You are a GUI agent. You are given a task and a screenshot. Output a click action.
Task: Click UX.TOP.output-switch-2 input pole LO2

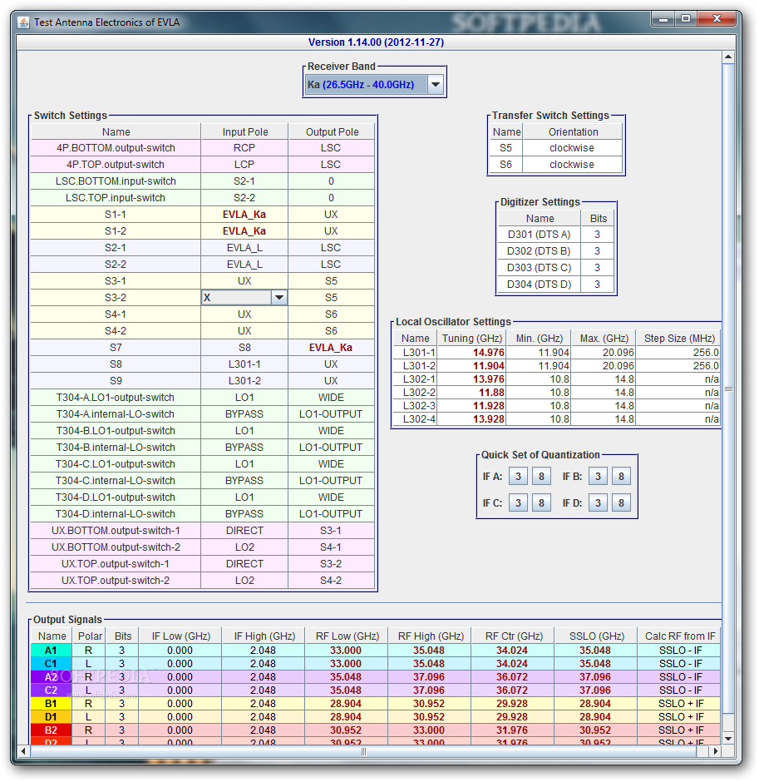point(244,581)
